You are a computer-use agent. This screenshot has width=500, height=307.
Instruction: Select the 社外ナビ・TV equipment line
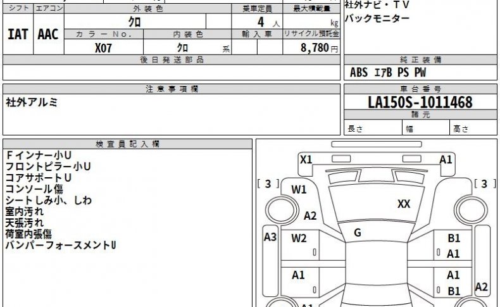click(377, 5)
